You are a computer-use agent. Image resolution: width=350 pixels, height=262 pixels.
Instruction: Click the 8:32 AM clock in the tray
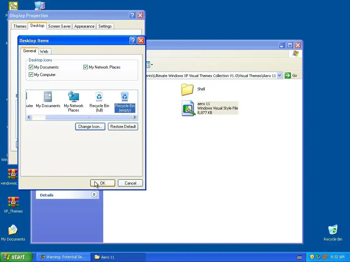click(x=337, y=257)
